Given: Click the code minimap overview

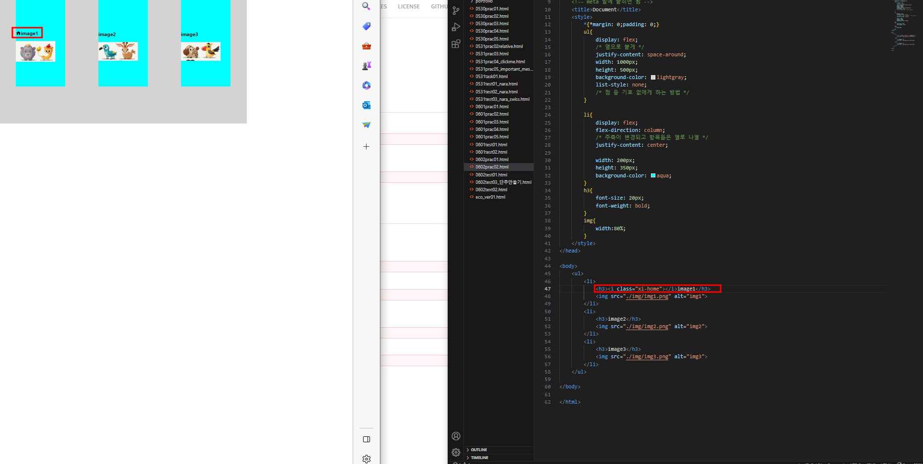Looking at the screenshot, I should pos(904,25).
